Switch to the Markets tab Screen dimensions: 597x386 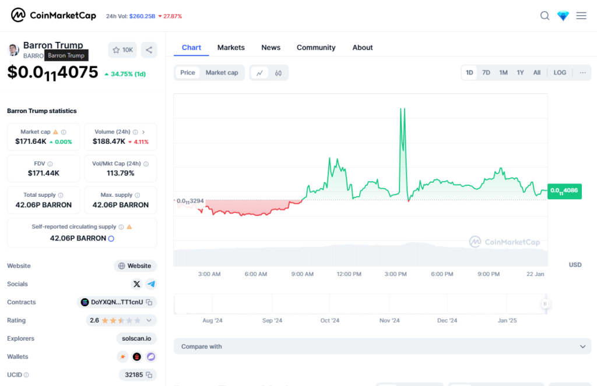231,48
